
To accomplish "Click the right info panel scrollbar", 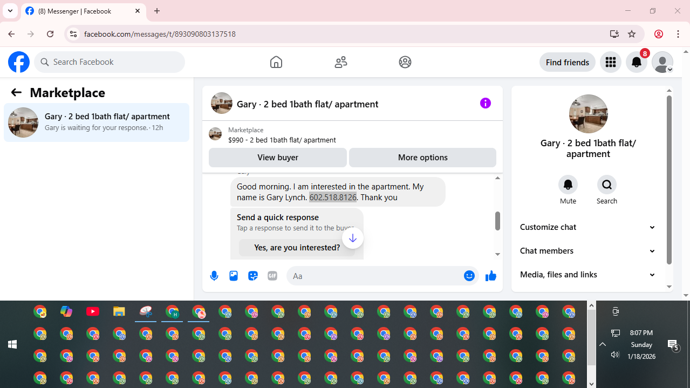I will point(669,180).
